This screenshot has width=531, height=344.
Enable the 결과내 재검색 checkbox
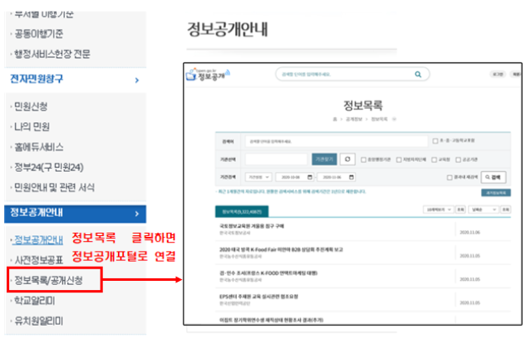[450, 178]
